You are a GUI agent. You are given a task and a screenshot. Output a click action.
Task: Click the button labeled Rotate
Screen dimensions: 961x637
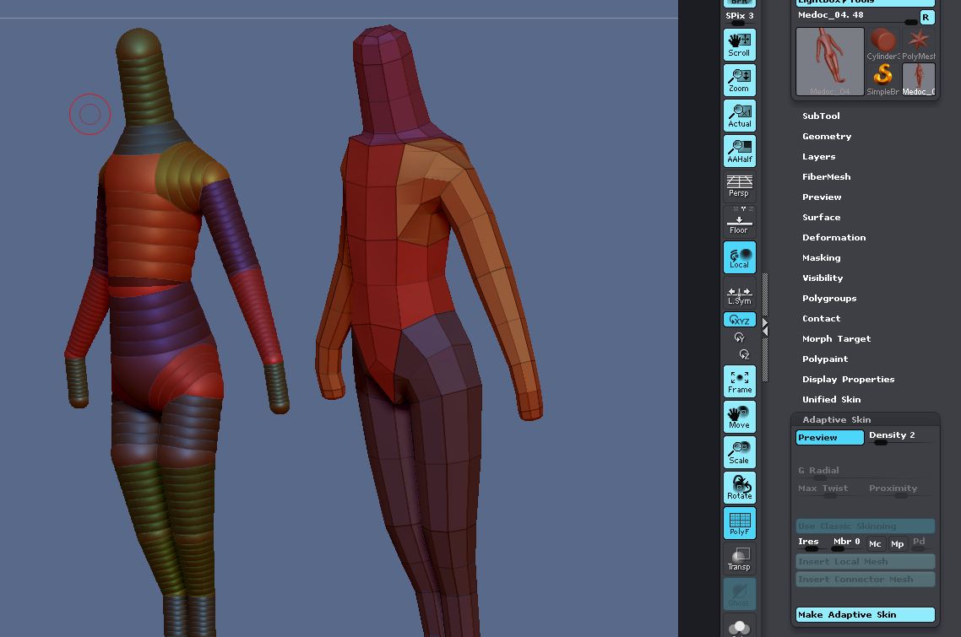point(740,489)
